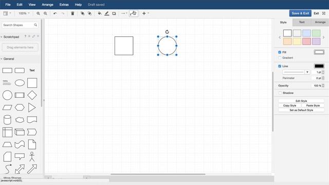The height and width of the screenshot is (185, 329).
Task: Show next style color palette
Action: click(323, 38)
